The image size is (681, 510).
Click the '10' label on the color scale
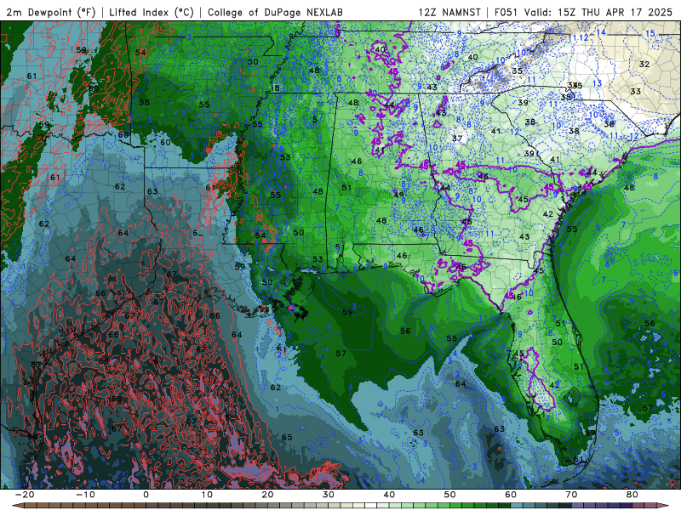(207, 495)
